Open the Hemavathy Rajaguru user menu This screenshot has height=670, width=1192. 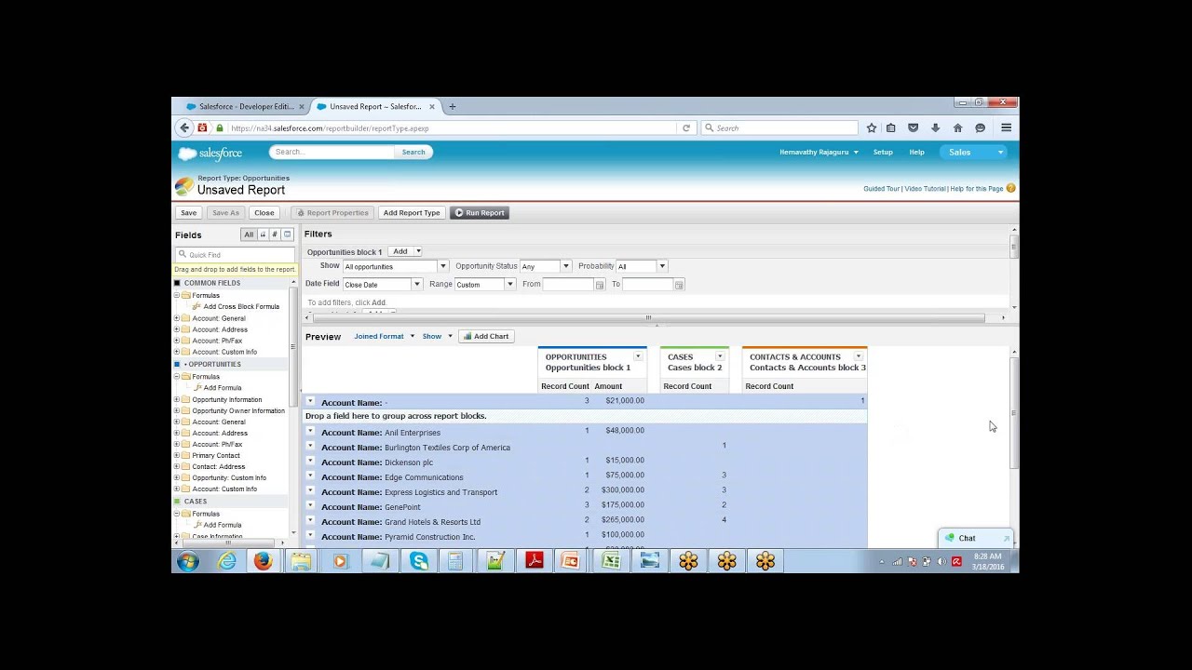819,153
